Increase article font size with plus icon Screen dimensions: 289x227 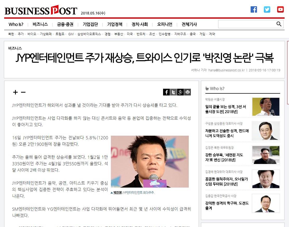(16, 92)
